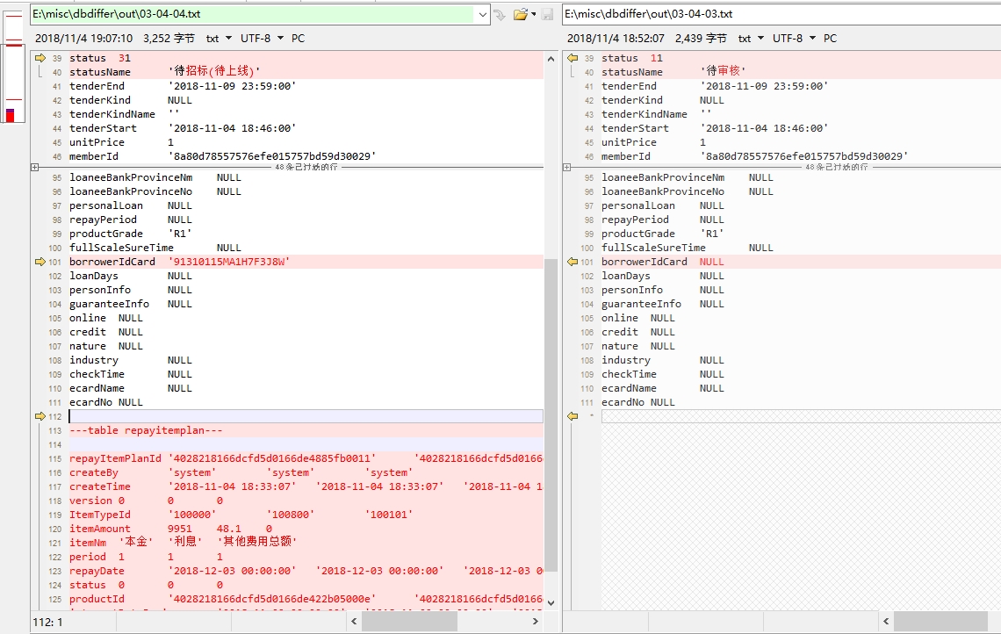Image resolution: width=1001 pixels, height=634 pixels.
Task: Copy line 39 status difference to right
Action: coord(40,58)
